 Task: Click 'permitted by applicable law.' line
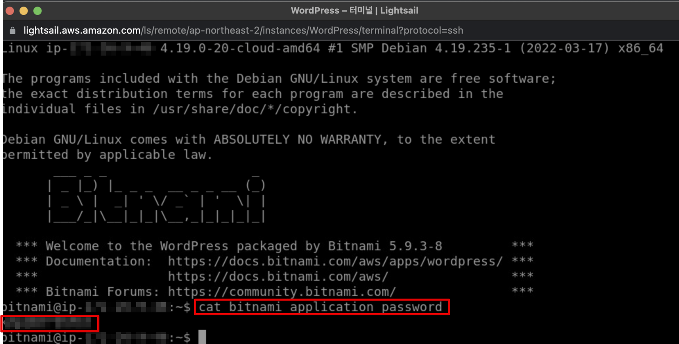pyautogui.click(x=108, y=155)
